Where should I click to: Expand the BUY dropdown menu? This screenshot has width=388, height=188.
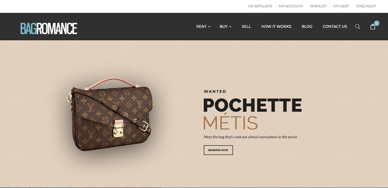[226, 27]
